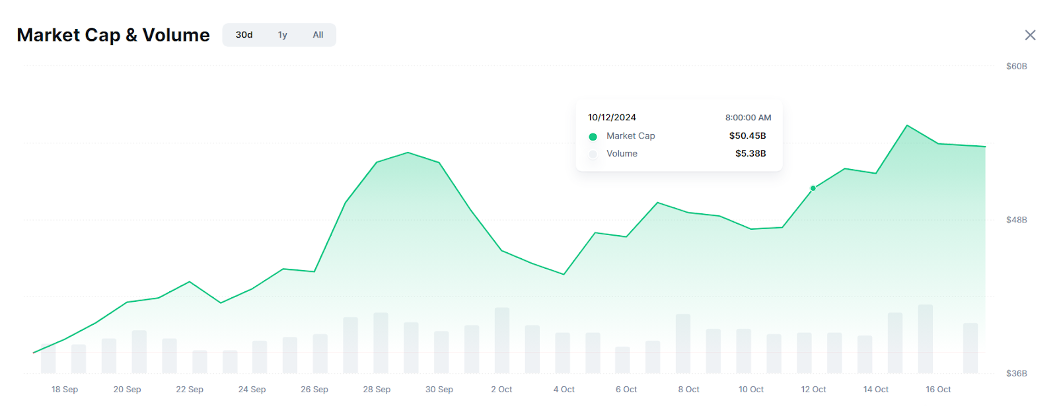Screen dimensions: 1057x420
Task: Click the volume bar above 8 Oct
Action: [683, 344]
